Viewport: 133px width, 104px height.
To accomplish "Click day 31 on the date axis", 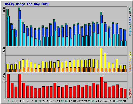I will point(125,101).
